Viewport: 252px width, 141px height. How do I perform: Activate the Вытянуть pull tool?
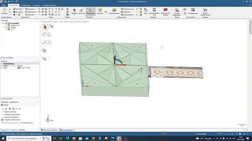click(x=82, y=11)
